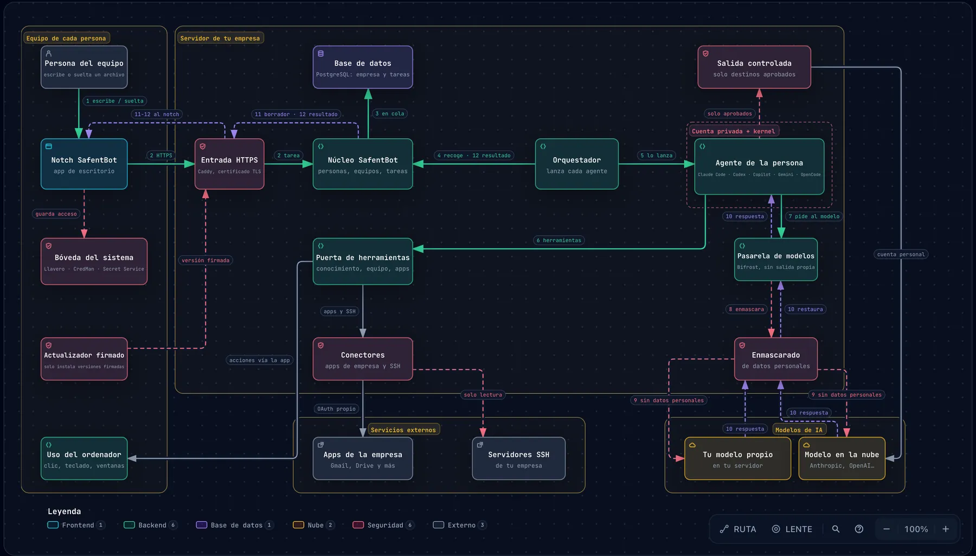Toggle the Base de datos legend filter
This screenshot has height=556, width=976.
[x=235, y=525]
